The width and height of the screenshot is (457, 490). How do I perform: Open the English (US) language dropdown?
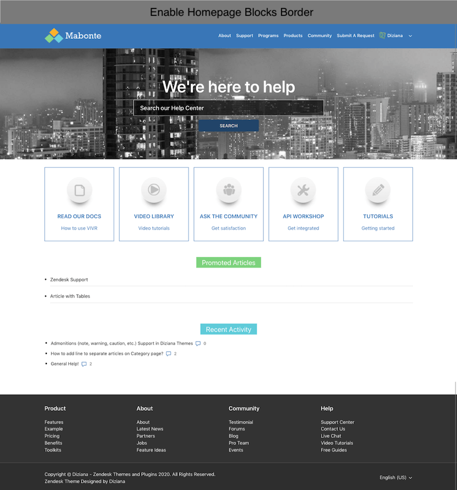pos(395,478)
